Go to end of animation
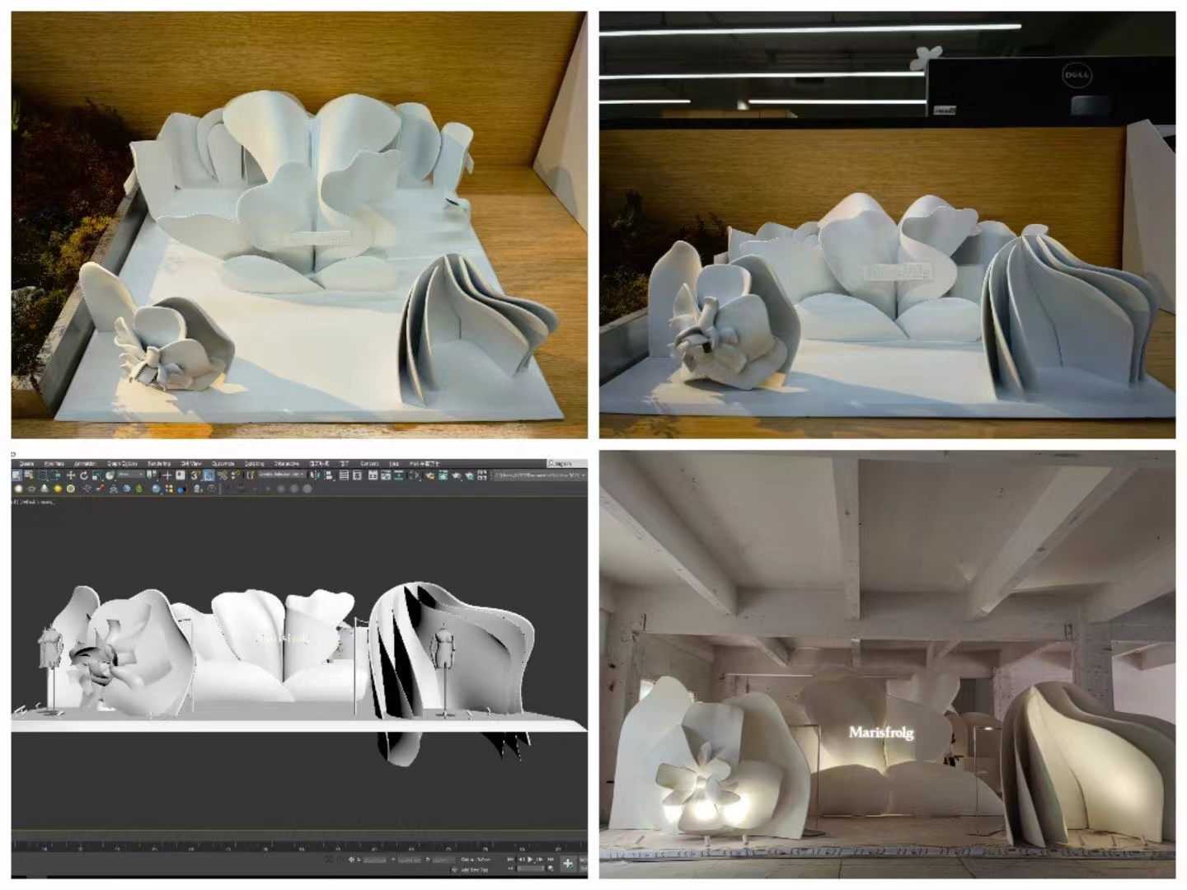This screenshot has width=1187, height=890. click(x=551, y=860)
